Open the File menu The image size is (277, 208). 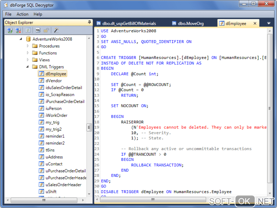coord(8,14)
